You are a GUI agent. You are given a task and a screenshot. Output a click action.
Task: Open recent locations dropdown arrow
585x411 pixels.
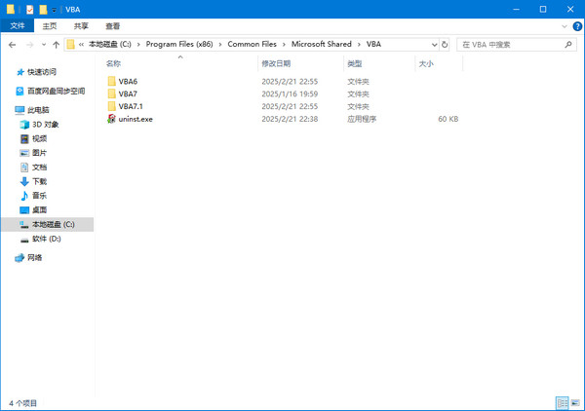tap(43, 44)
